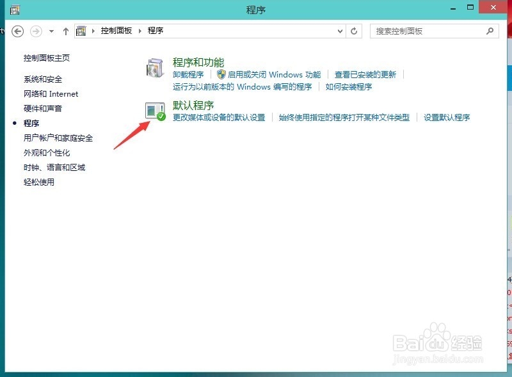Click the refresh icon in the address bar

[x=355, y=30]
